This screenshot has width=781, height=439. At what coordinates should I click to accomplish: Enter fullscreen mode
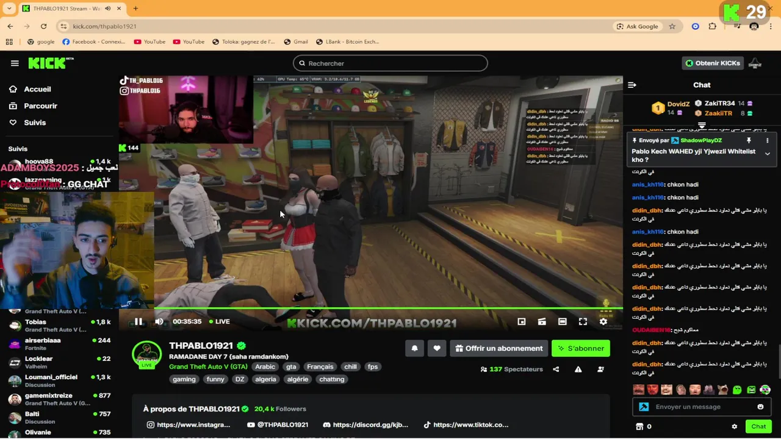(x=583, y=321)
